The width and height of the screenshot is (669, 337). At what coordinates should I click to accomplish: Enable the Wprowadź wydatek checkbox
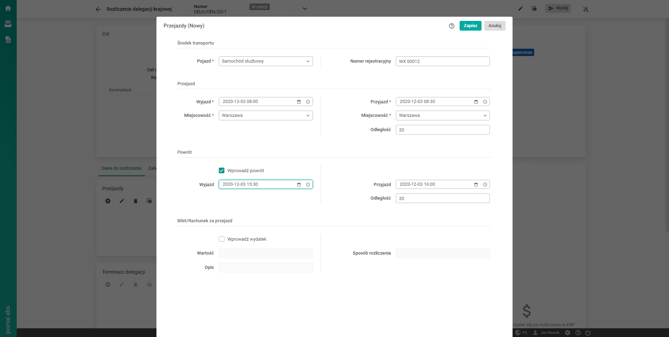click(222, 239)
